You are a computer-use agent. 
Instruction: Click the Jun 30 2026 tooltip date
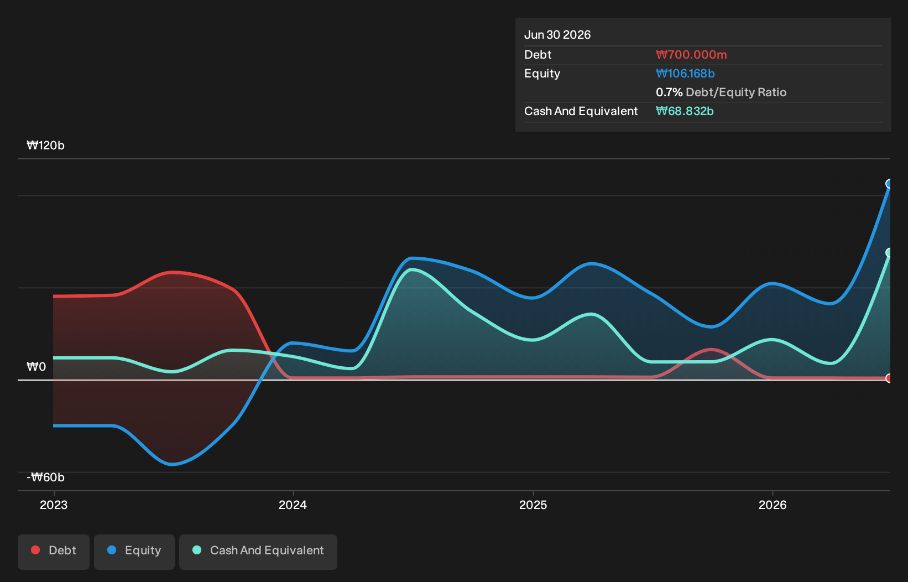pyautogui.click(x=557, y=35)
